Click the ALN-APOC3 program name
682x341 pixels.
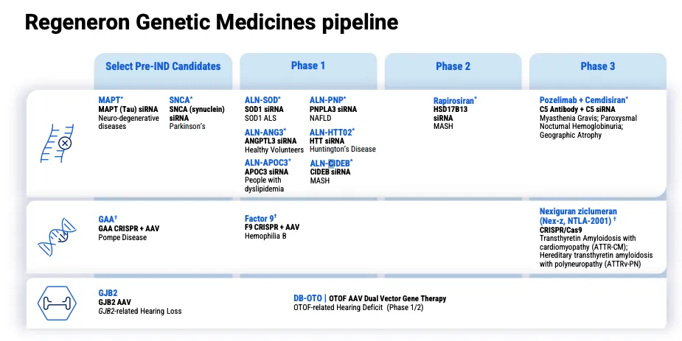coord(268,163)
